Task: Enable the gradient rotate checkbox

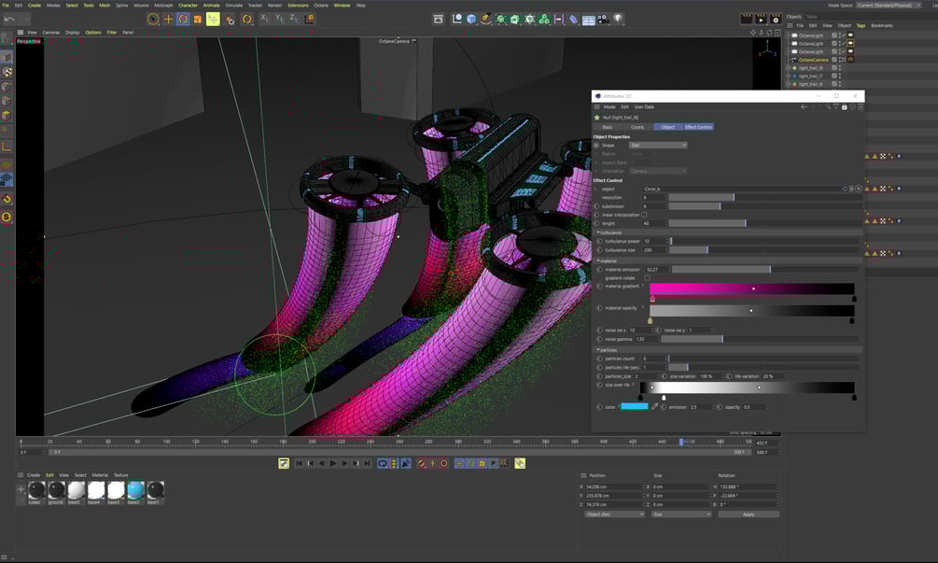Action: (x=648, y=277)
